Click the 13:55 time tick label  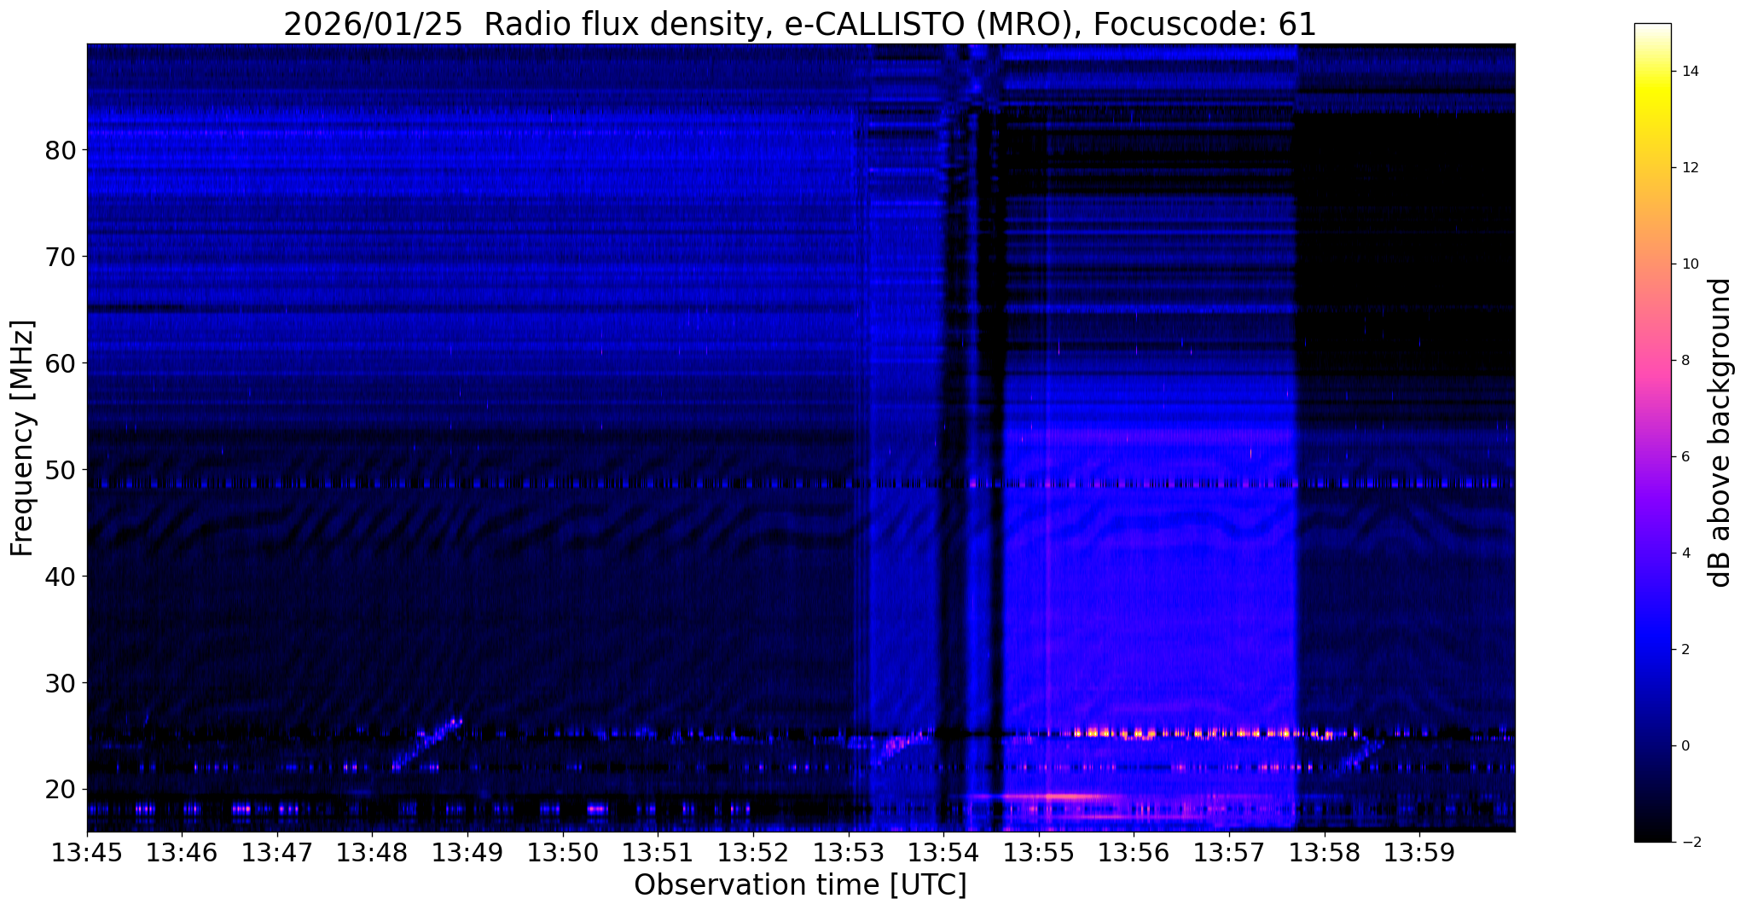coord(1039,853)
